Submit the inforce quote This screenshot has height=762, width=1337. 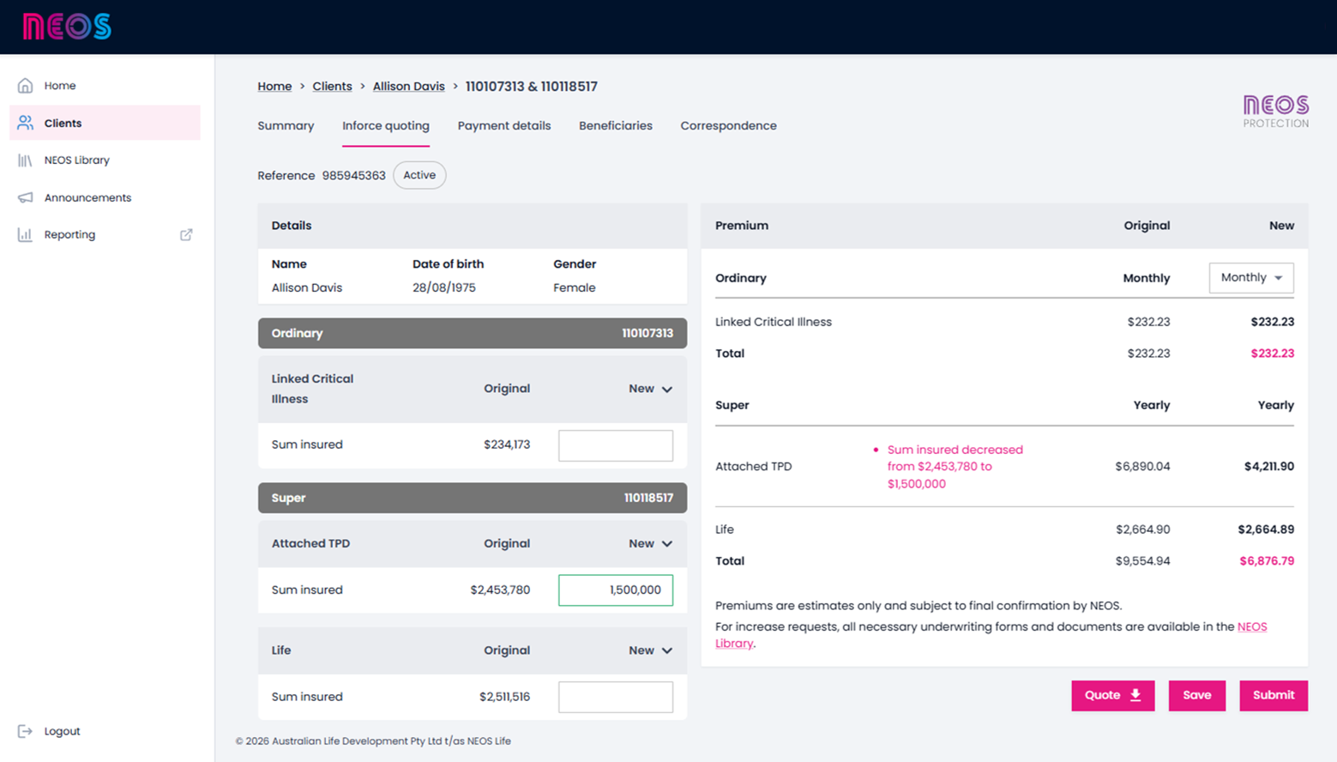(x=1273, y=695)
